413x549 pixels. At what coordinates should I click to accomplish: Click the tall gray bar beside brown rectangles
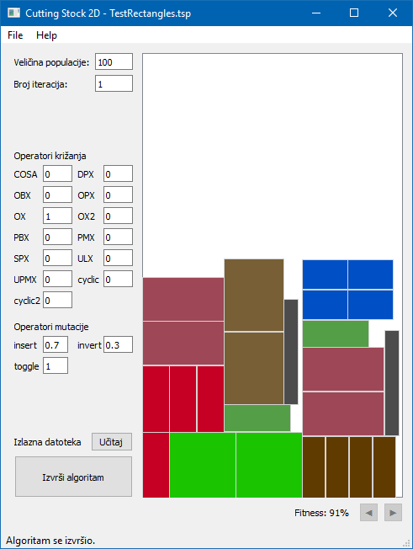coord(291,351)
